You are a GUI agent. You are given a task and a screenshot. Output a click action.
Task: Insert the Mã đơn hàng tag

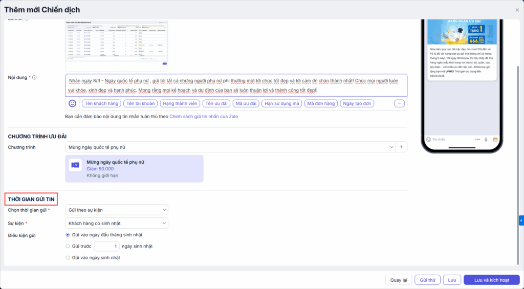point(321,103)
